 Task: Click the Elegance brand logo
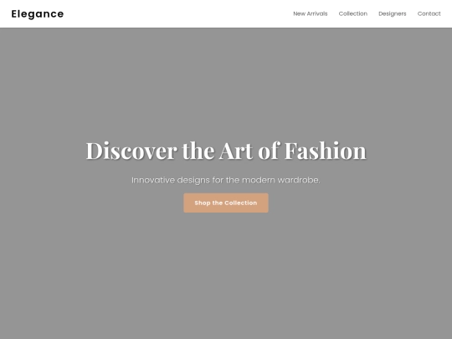(38, 14)
